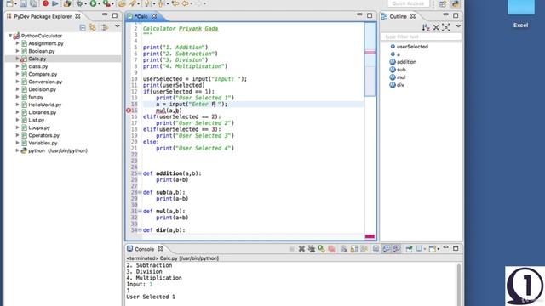Click Expand All icon in Outline

446,27
